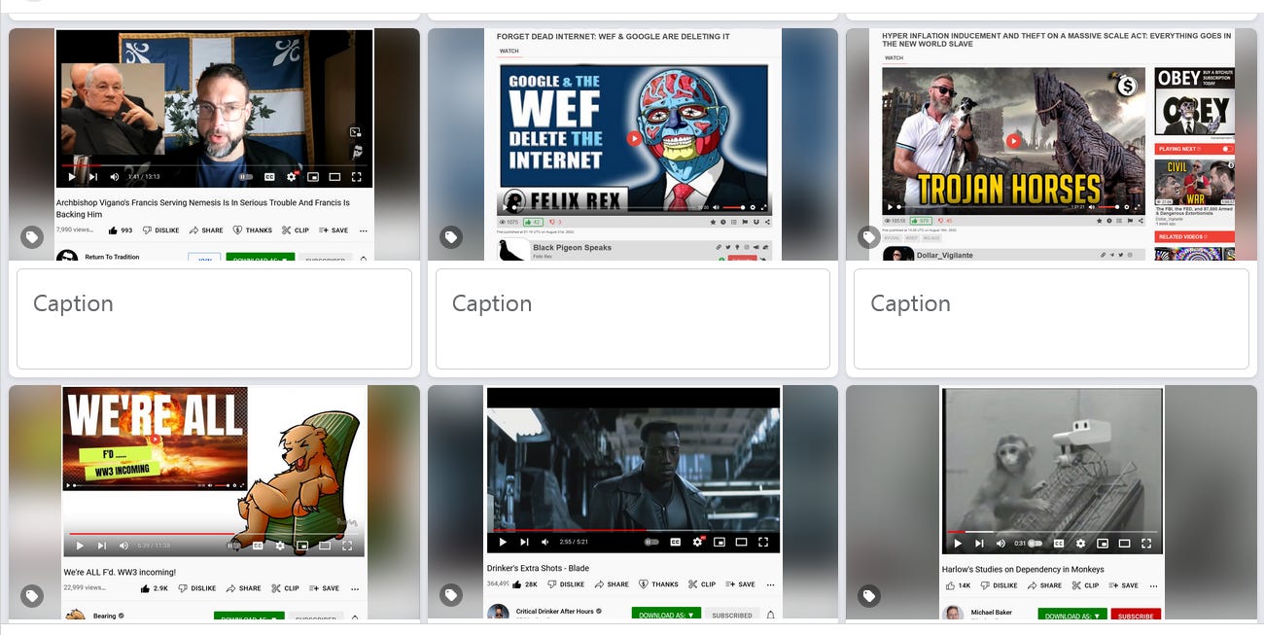Click theater mode icon in Archbishop Vigano player
The image size is (1264, 635).
[x=334, y=177]
